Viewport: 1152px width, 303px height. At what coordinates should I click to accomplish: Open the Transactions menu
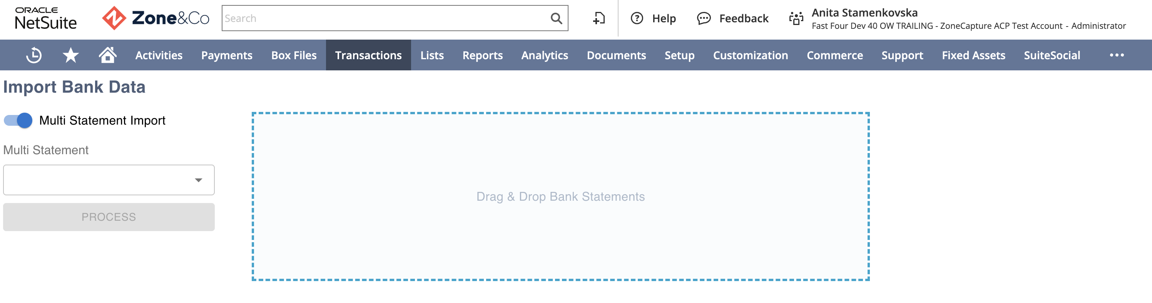368,55
